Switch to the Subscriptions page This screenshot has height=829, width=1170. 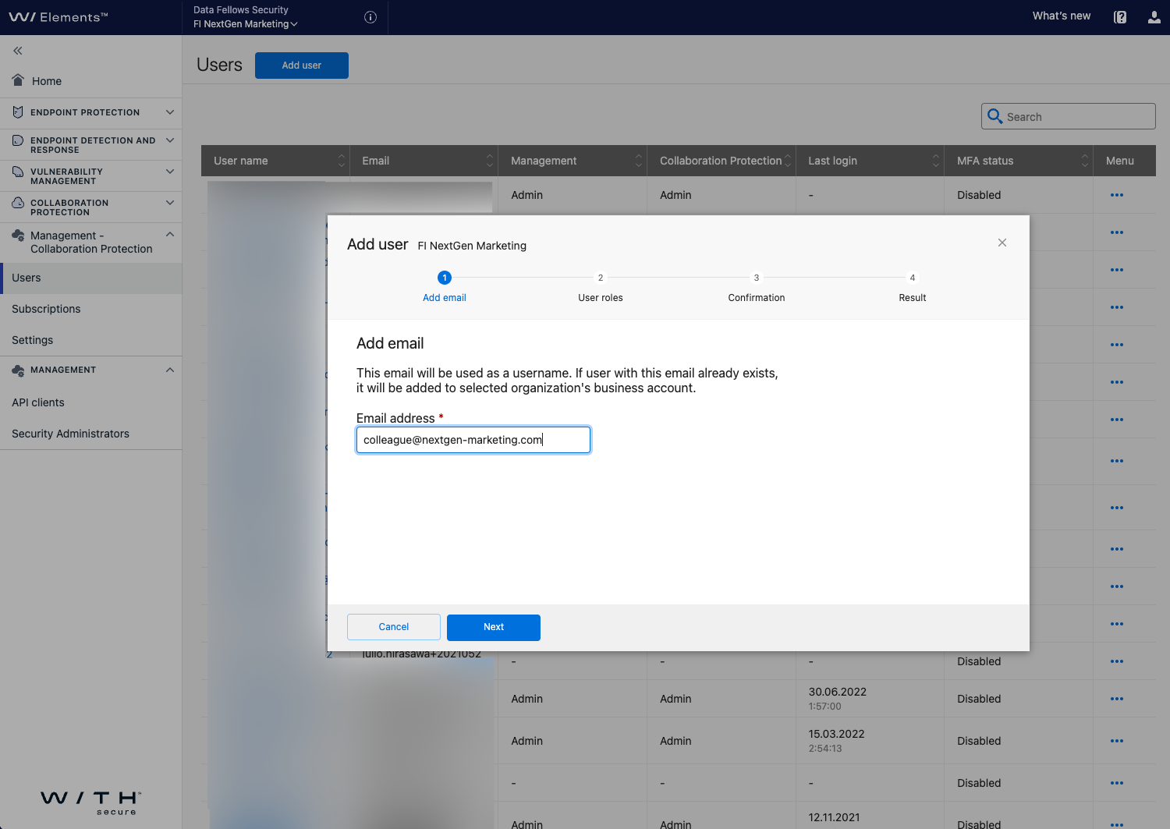point(45,309)
